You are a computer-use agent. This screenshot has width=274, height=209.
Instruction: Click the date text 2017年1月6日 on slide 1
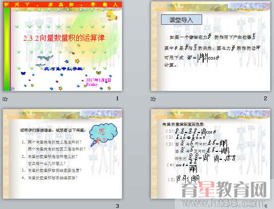point(99,80)
